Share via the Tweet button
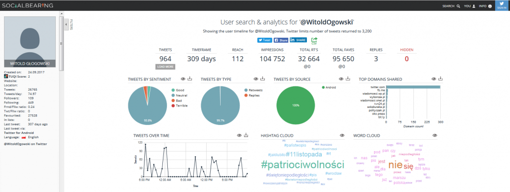Screen dimensions: 510x192 tap(265, 40)
